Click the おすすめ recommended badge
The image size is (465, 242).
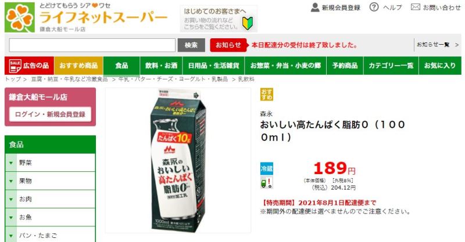pos(267,94)
